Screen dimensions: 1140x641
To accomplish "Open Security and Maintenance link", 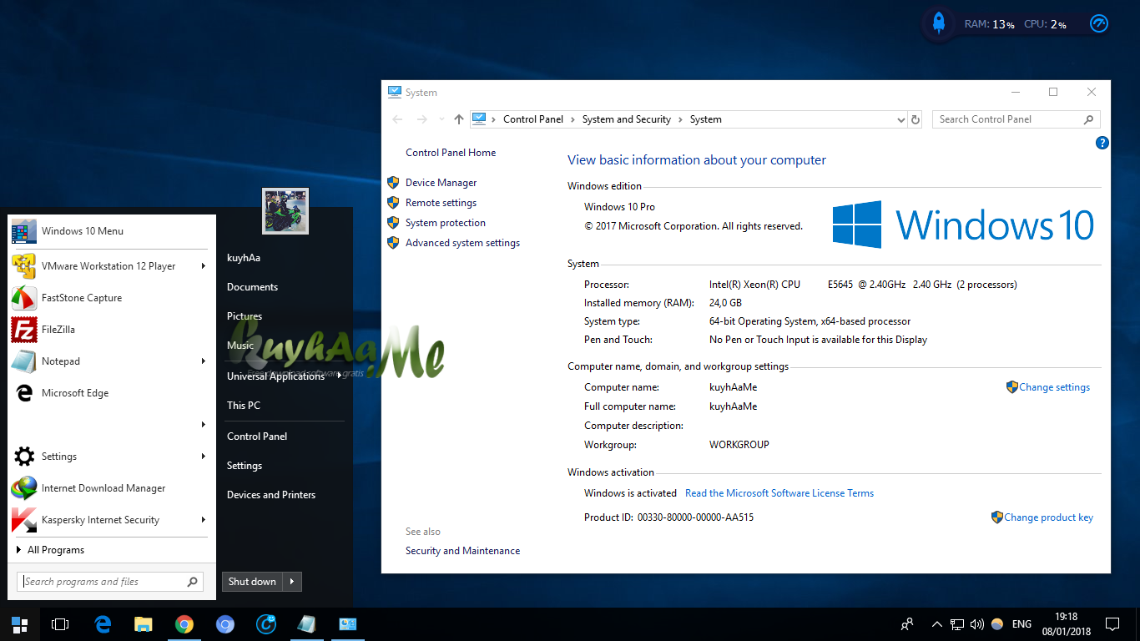I will coord(462,551).
